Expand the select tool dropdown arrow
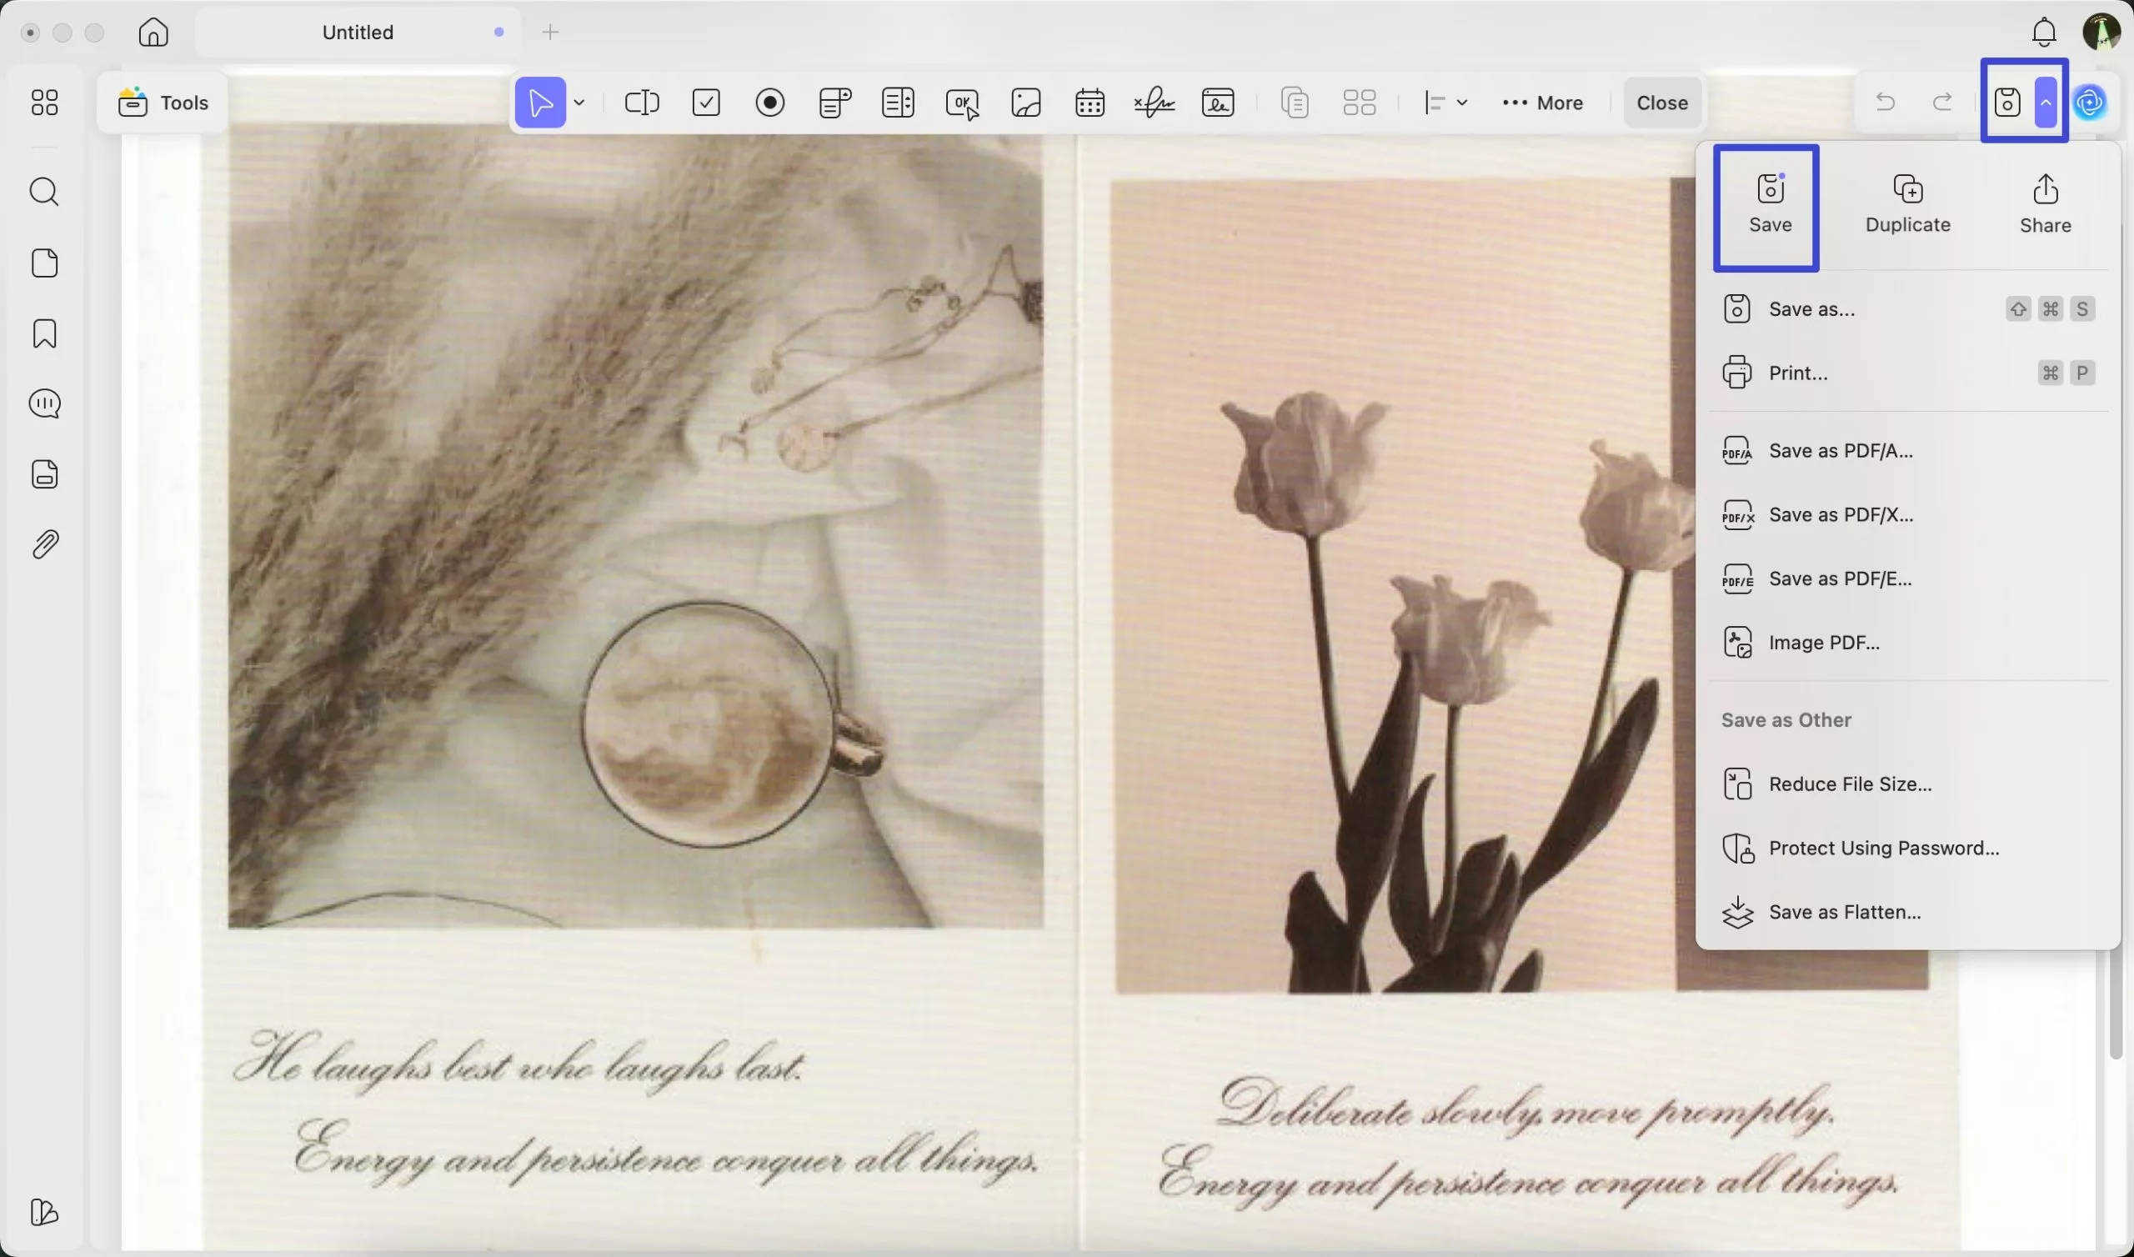Screen dimensions: 2134x1257 [579, 103]
